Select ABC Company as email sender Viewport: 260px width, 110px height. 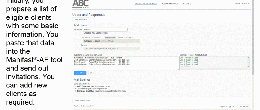75,86
